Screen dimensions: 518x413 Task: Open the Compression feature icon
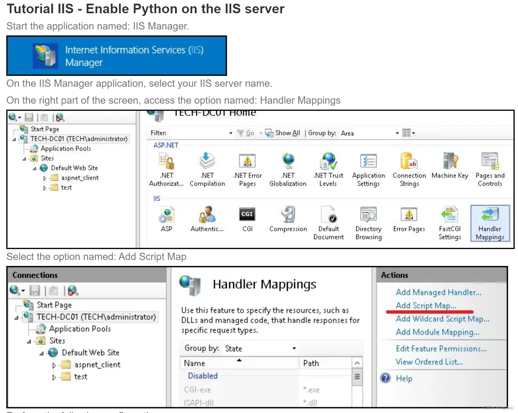[288, 219]
